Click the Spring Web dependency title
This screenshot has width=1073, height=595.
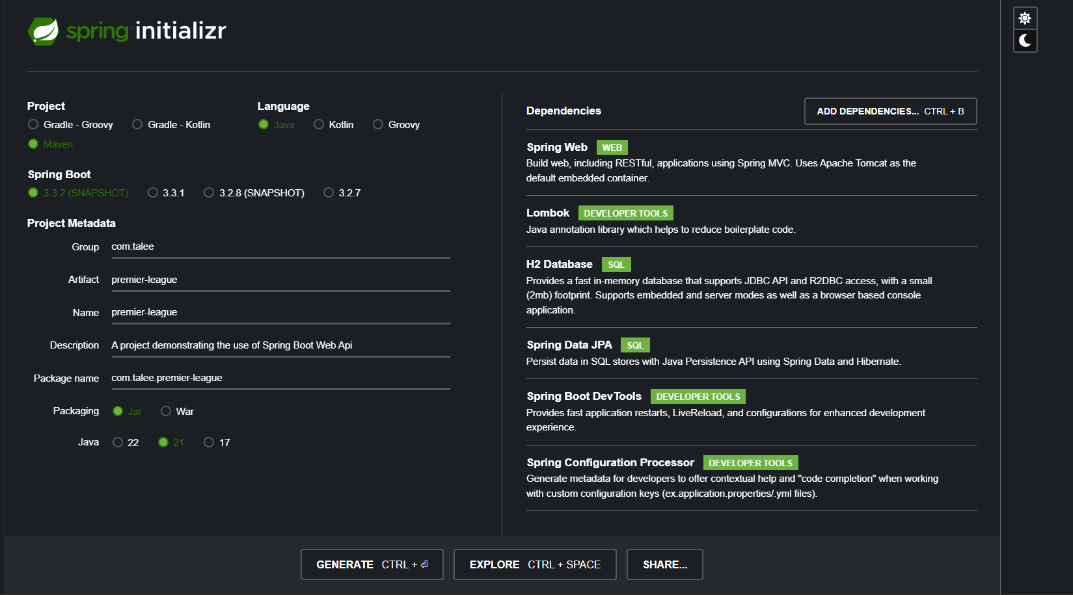tap(557, 148)
